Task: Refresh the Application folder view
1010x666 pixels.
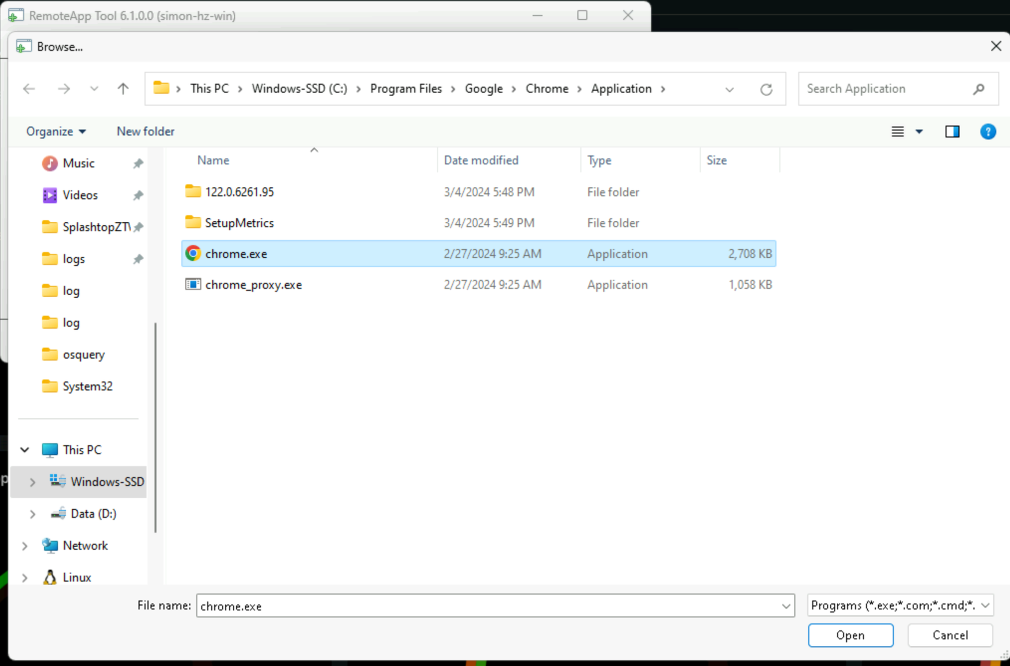Action: [766, 89]
